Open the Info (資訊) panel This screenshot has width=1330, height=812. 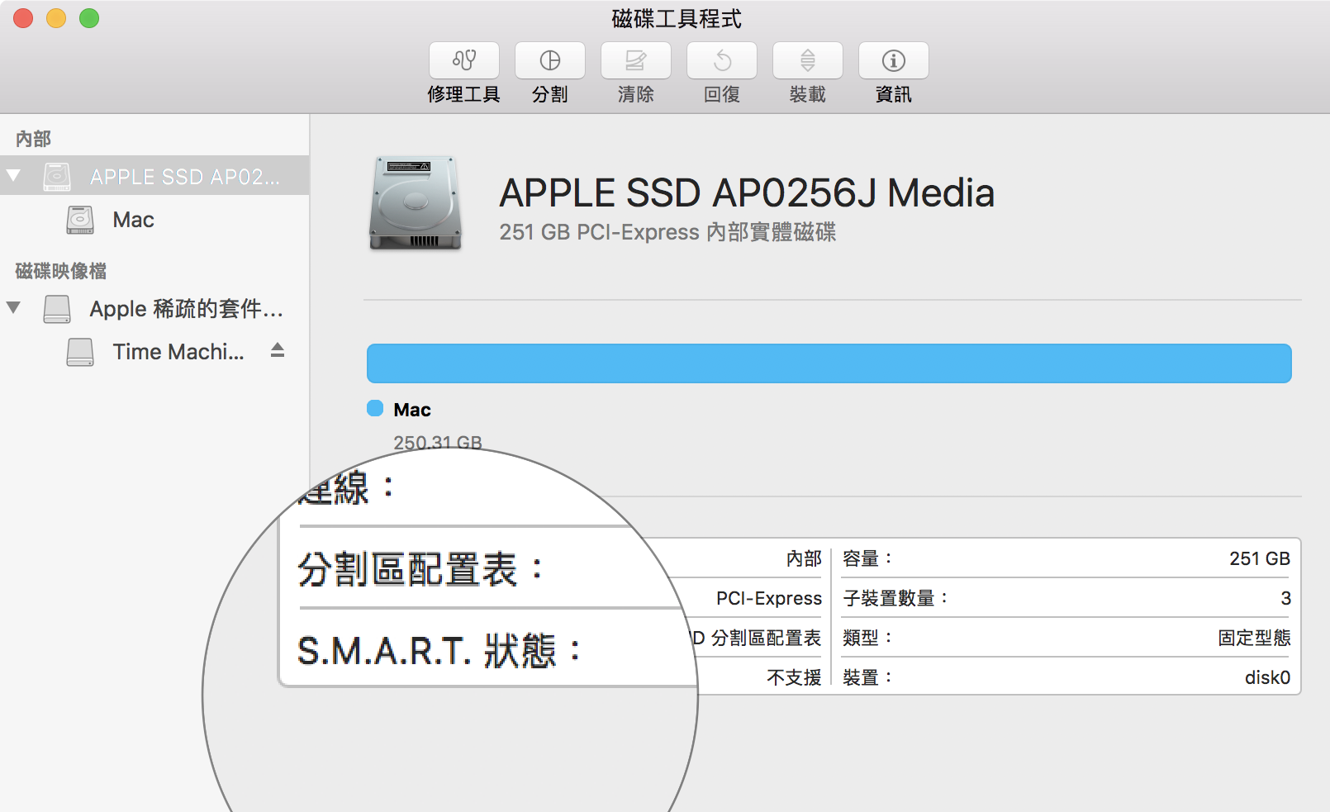(x=894, y=60)
